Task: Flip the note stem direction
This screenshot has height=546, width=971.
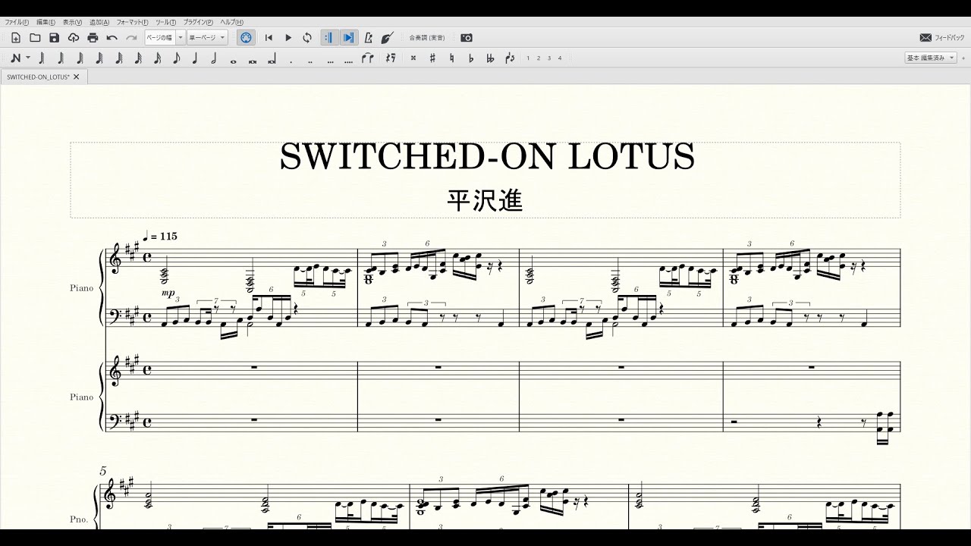Action: pyautogui.click(x=510, y=58)
